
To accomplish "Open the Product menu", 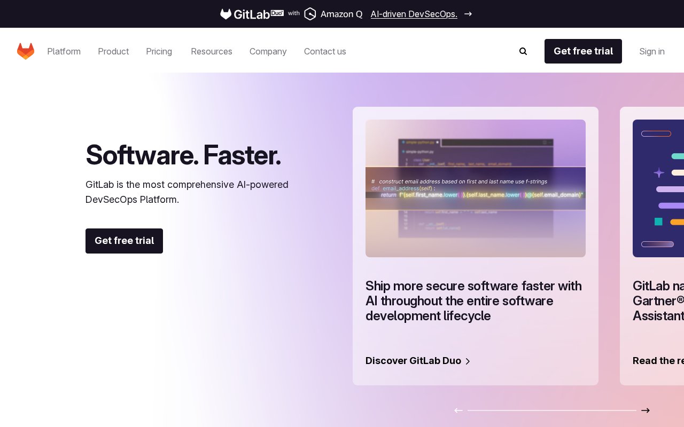I will 113,51.
